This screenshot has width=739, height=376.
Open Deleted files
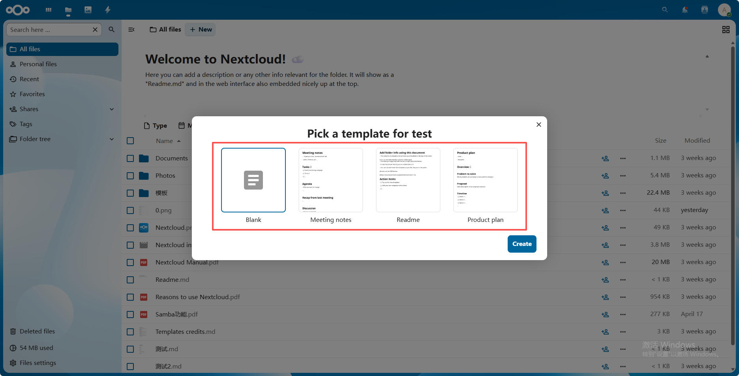coord(62,331)
